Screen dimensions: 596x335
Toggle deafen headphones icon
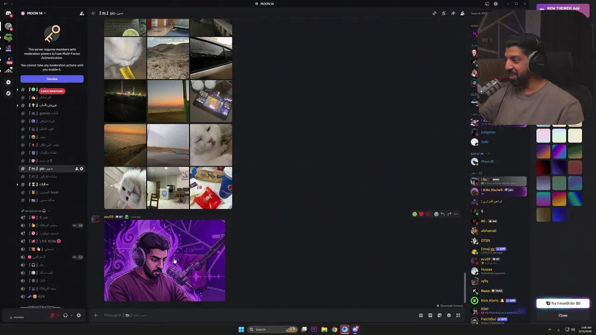65,315
